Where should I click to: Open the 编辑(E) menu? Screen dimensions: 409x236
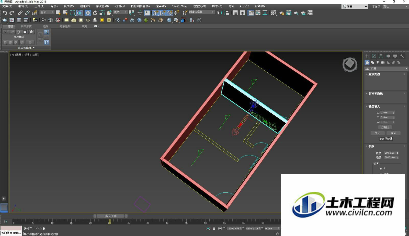click(x=23, y=6)
